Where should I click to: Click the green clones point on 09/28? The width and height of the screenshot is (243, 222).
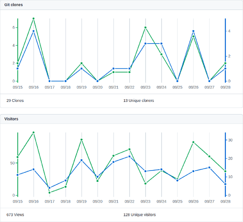[x=225, y=63]
